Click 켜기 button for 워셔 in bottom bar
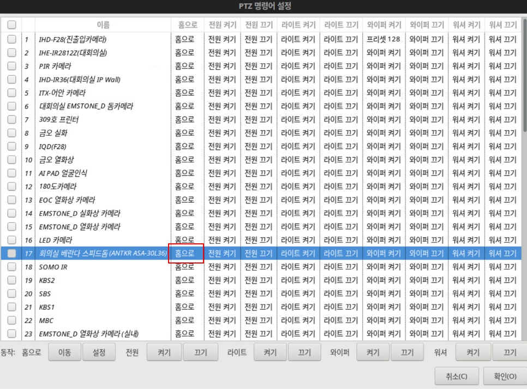The image size is (527, 389). pos(472,352)
